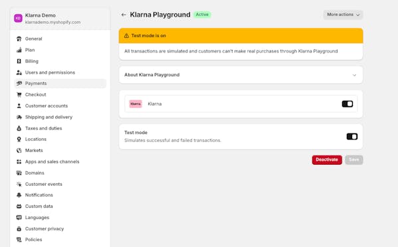Click the Customer privacy lock icon
The image size is (398, 247).
coord(19,229)
